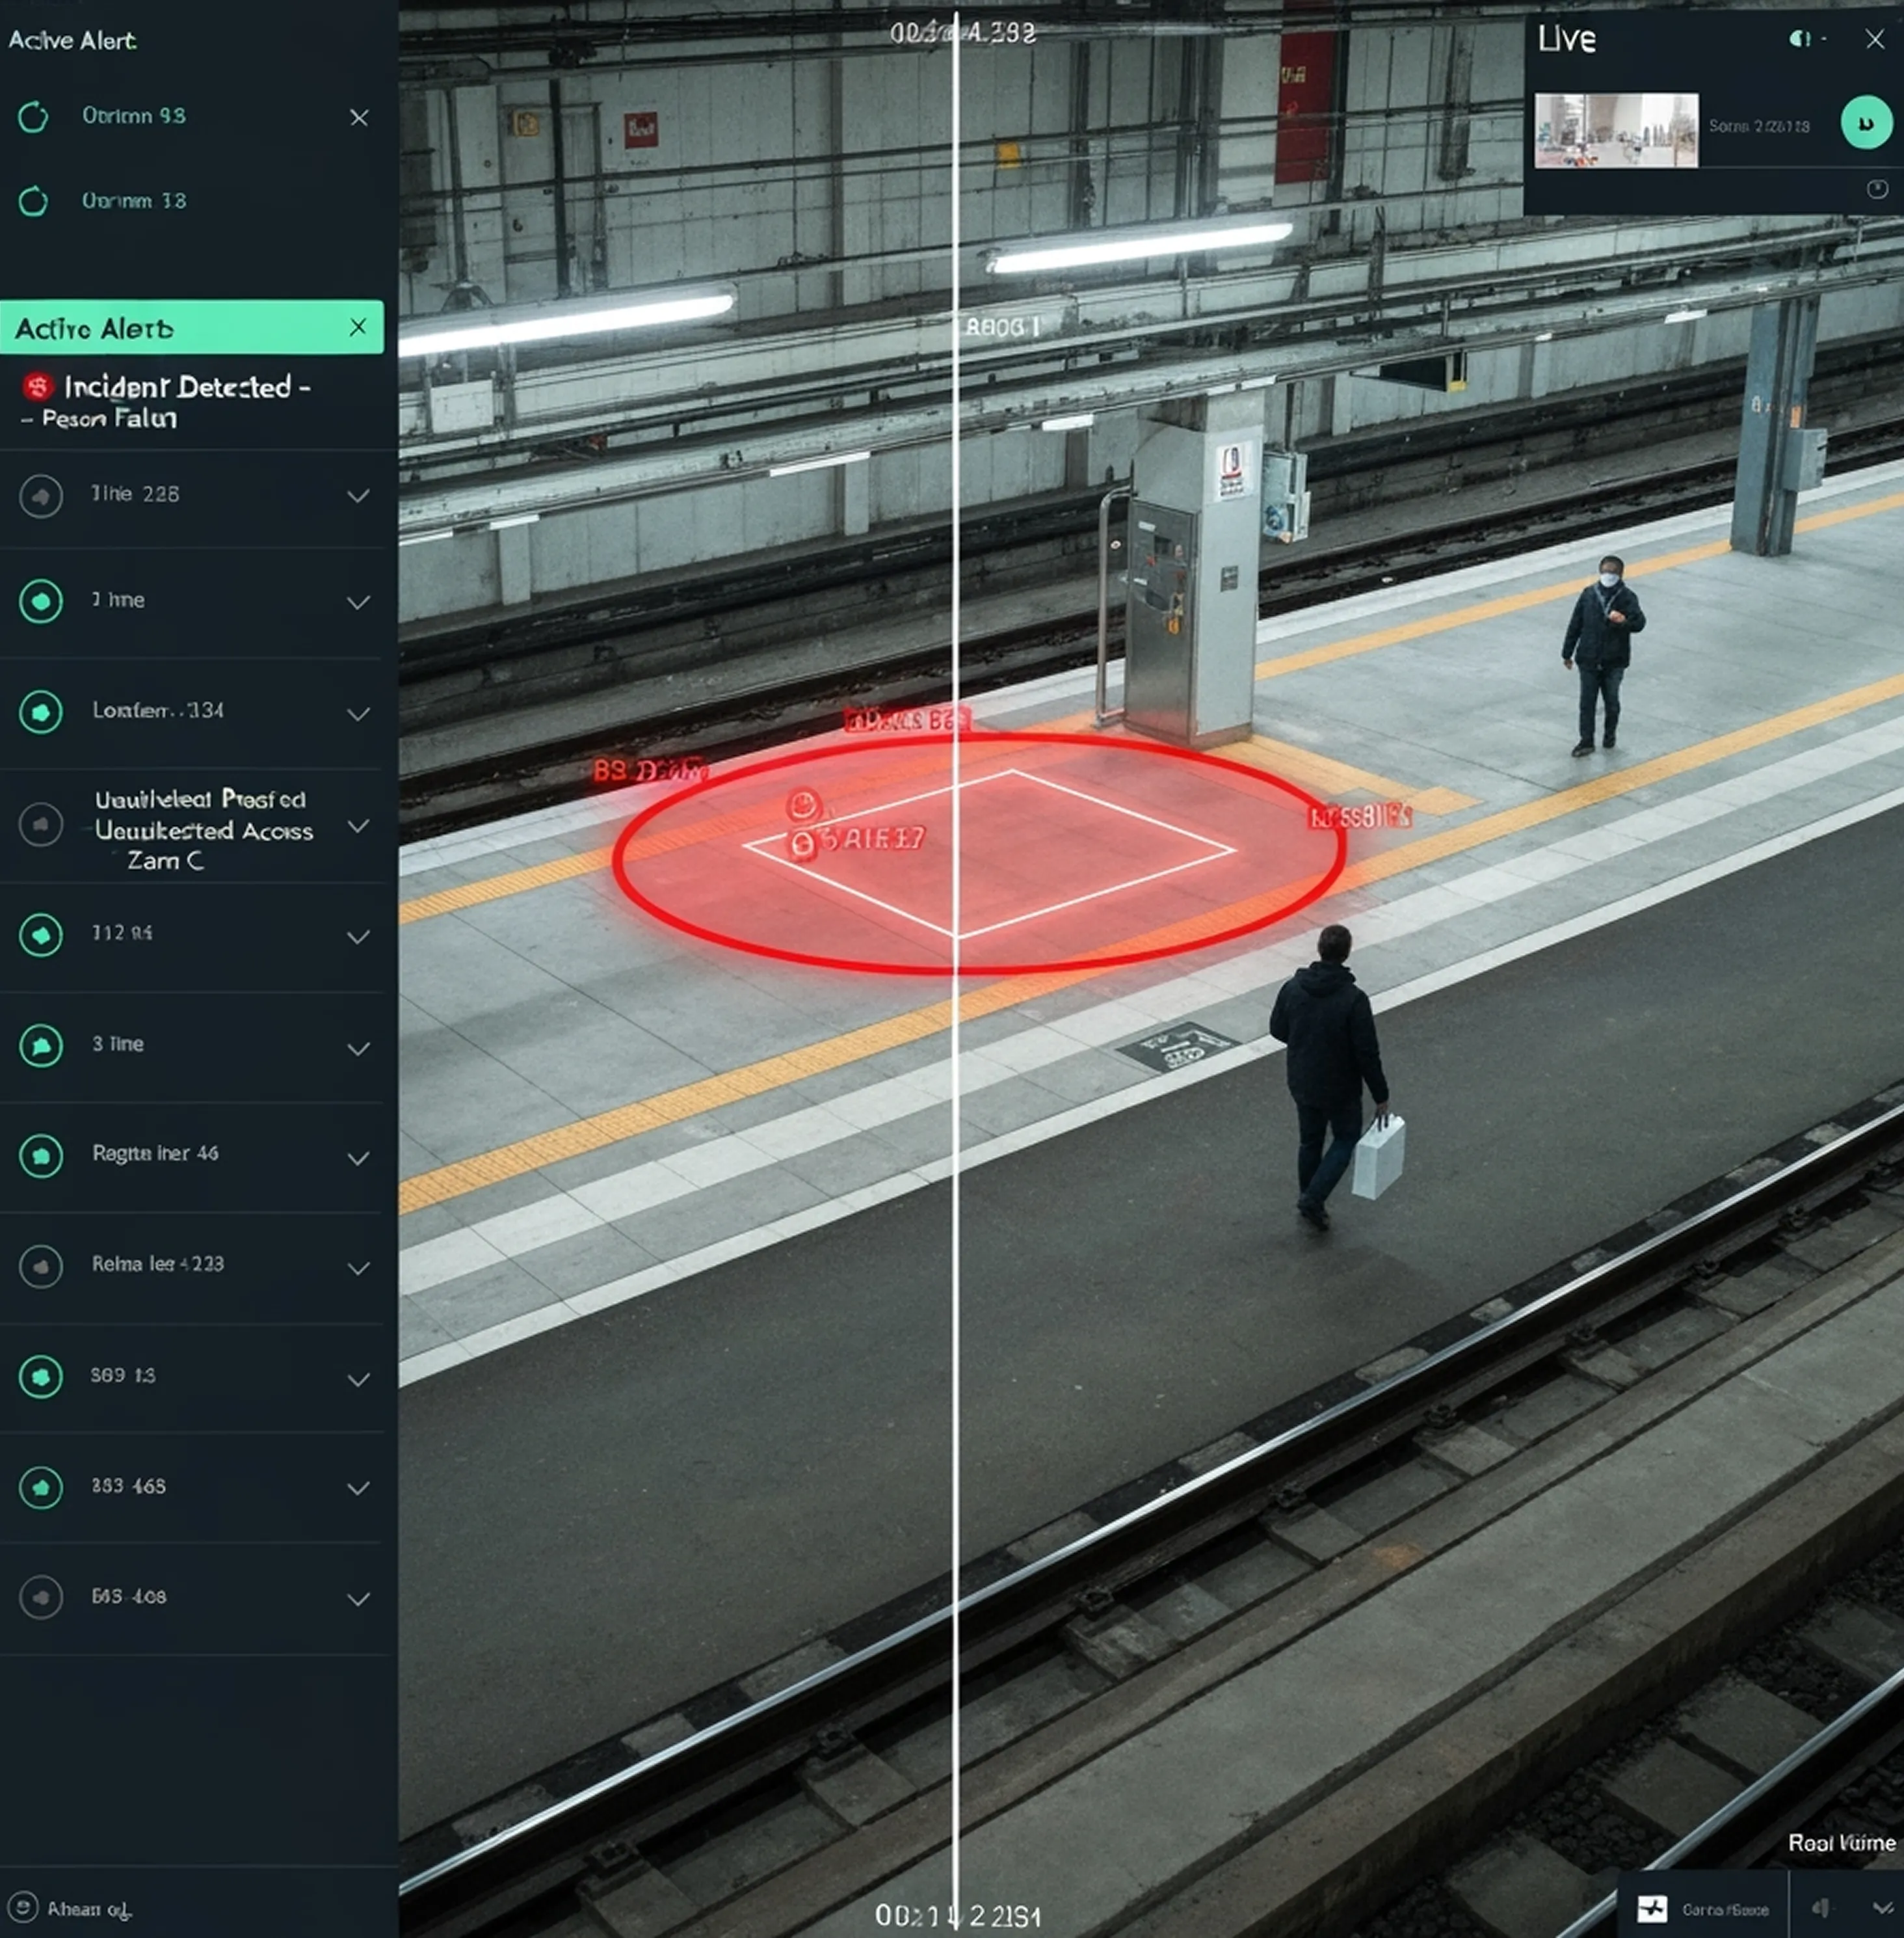Click the refresh icon beside Uorimm 38
This screenshot has width=1904, height=1938.
(33, 201)
